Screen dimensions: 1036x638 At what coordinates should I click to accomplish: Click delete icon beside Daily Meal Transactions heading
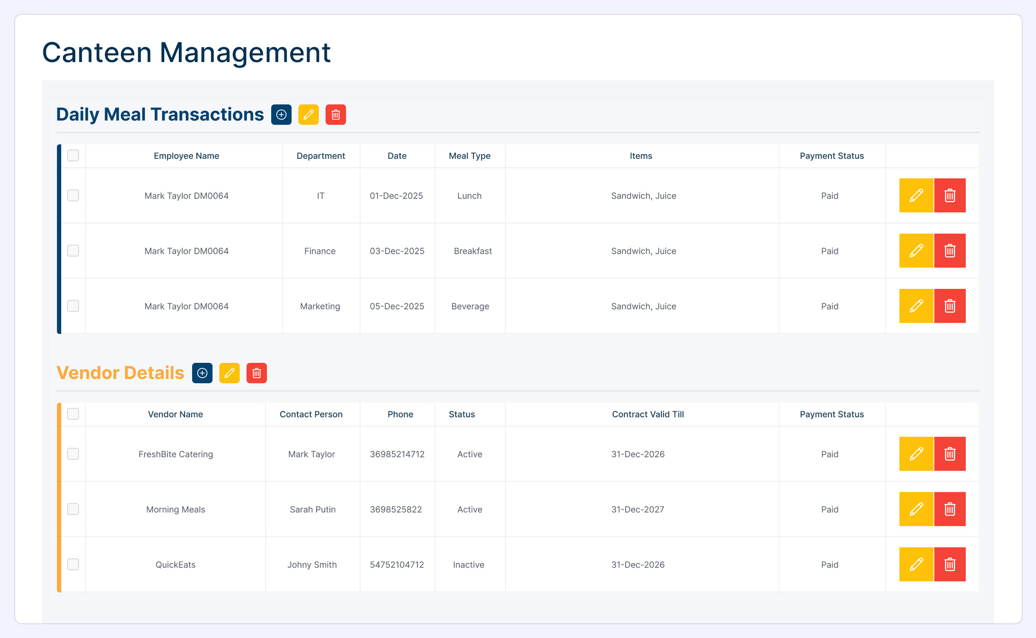335,115
